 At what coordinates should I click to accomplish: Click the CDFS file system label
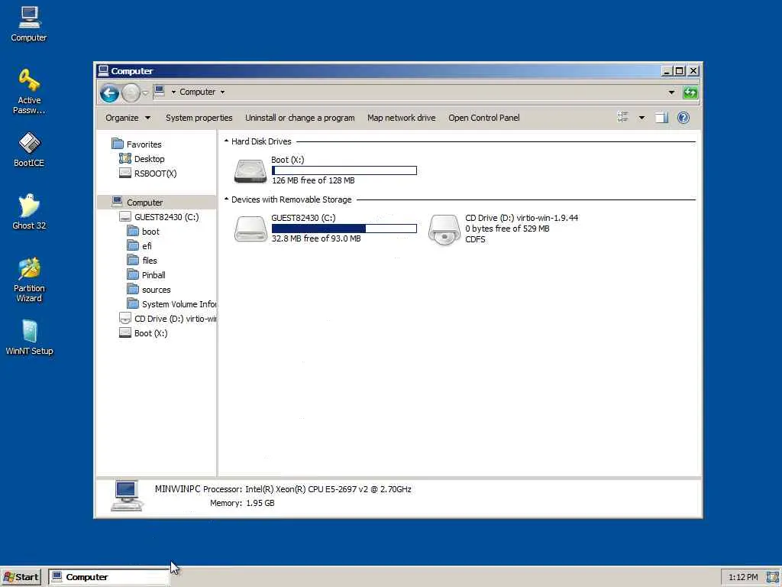tap(475, 239)
